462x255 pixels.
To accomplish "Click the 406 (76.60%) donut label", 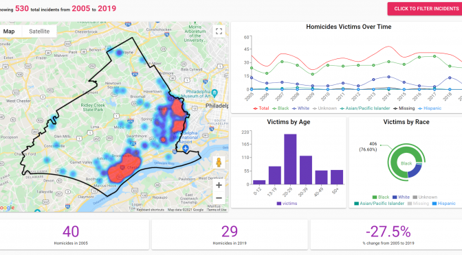I will (x=368, y=147).
